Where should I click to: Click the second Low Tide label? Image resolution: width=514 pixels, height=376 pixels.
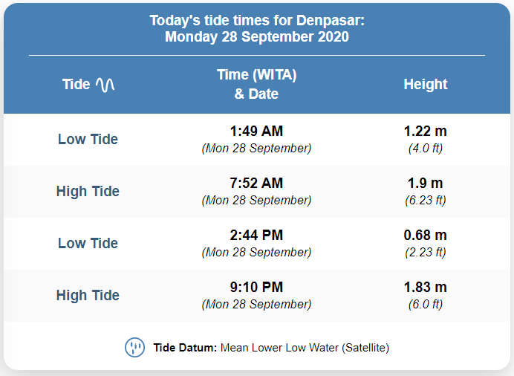88,243
